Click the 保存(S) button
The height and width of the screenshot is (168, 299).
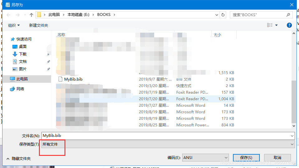click(246, 158)
